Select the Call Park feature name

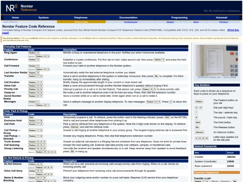pos(9,124)
